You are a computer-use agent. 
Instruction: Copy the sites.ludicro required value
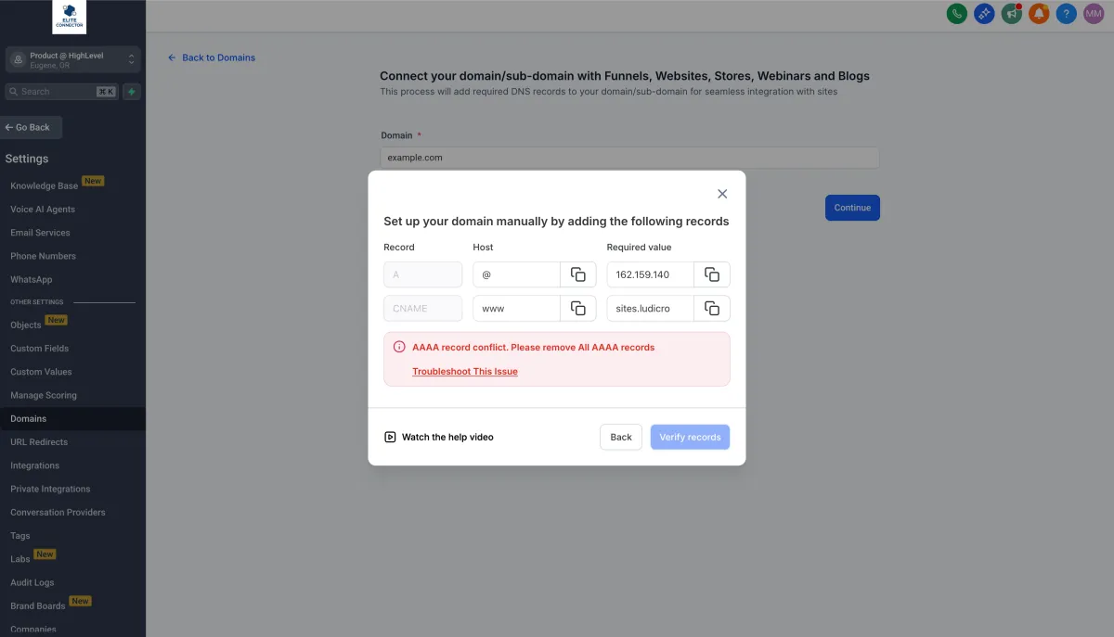(x=712, y=308)
